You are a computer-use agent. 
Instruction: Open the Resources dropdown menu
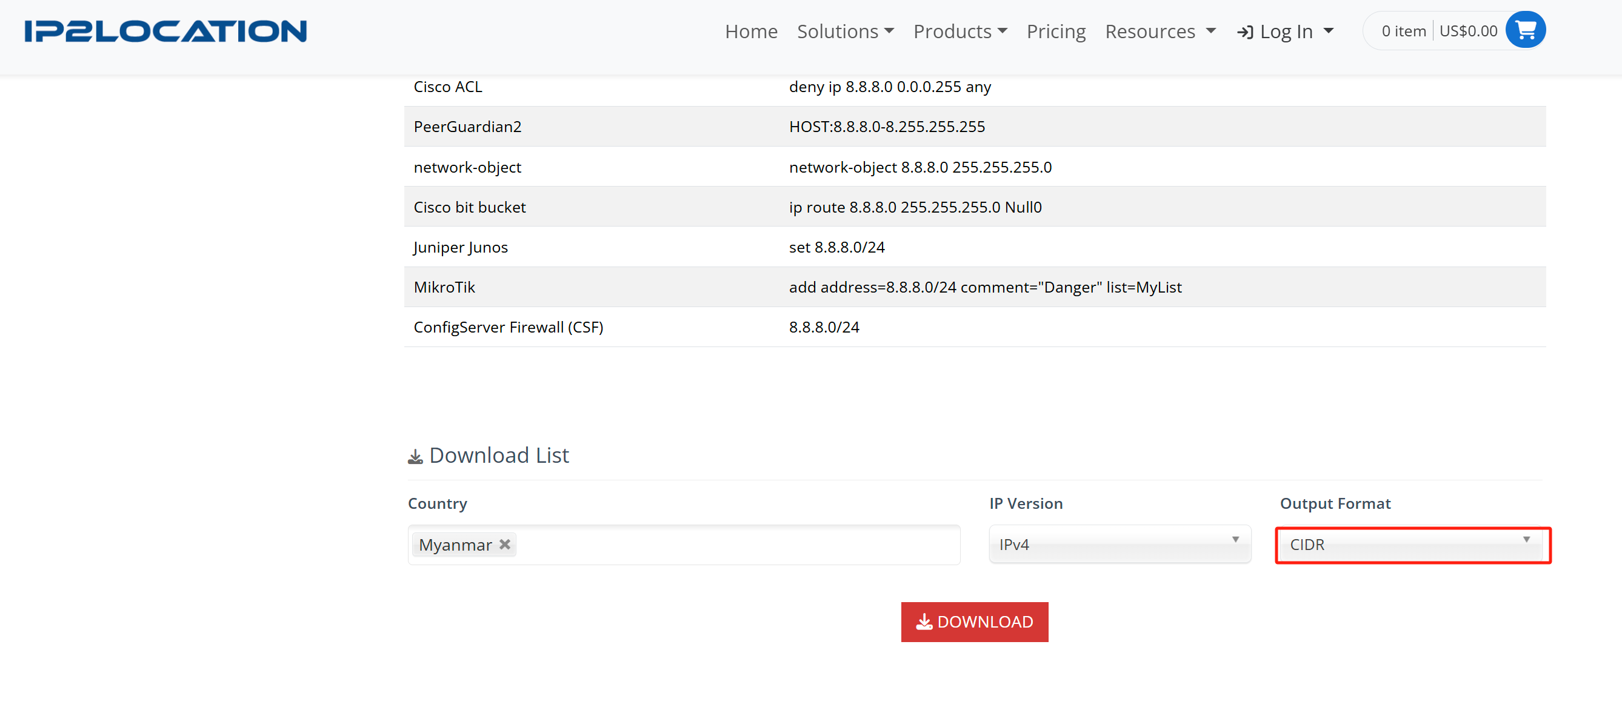[1160, 31]
